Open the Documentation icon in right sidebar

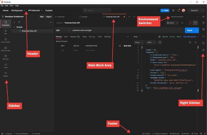pos(203,23)
